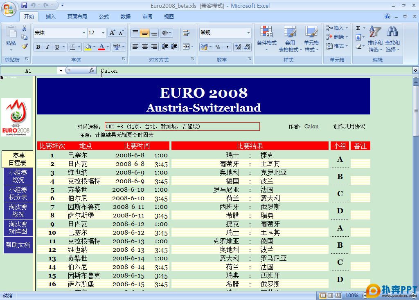The image size is (419, 300).
Task: Increase the indent
Action: [x=174, y=47]
